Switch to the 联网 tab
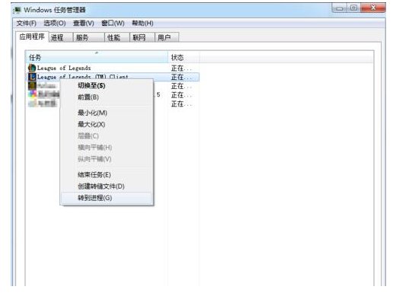This screenshot has width=393, height=296. (142, 37)
